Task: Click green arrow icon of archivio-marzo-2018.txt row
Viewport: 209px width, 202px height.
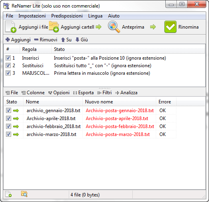Action: click(x=16, y=134)
